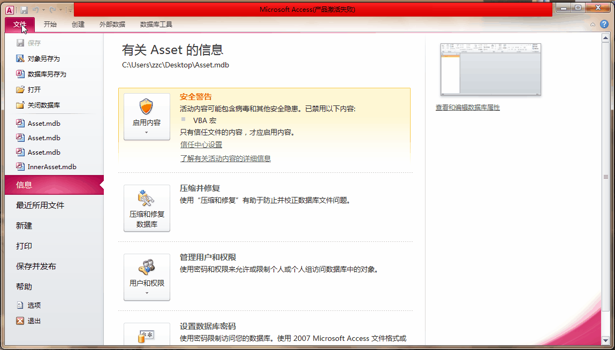Open the Undo history dropdown arrow

(x=43, y=10)
